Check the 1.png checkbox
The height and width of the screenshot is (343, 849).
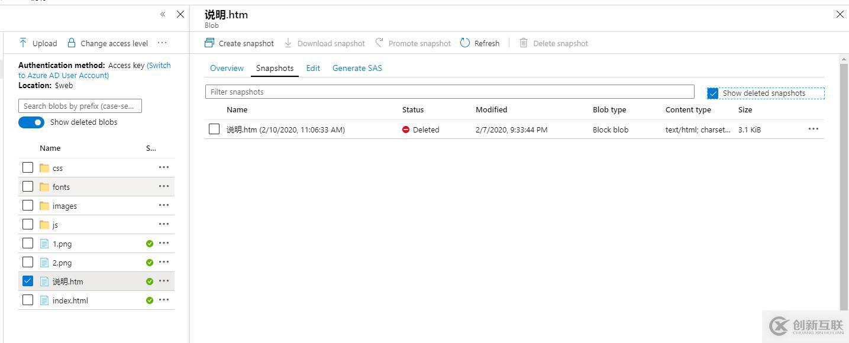pyautogui.click(x=28, y=243)
